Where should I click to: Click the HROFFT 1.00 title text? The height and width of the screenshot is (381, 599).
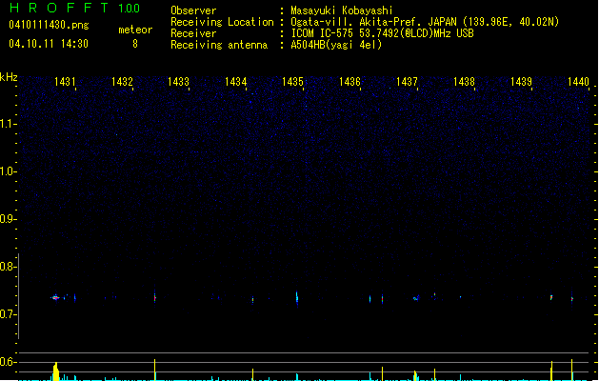point(75,8)
